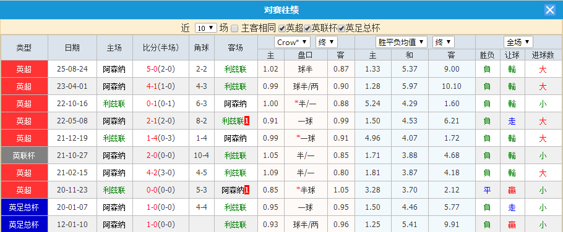
Task: Open the 胜平负均值 dropdown
Action: (x=402, y=42)
